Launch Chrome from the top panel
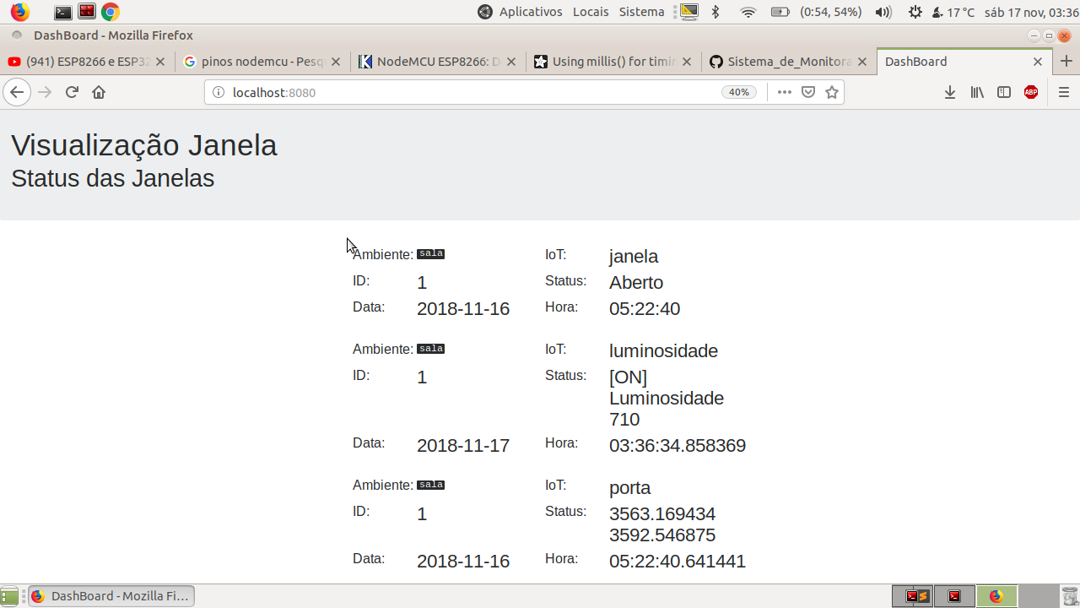The width and height of the screenshot is (1080, 608). [x=110, y=12]
